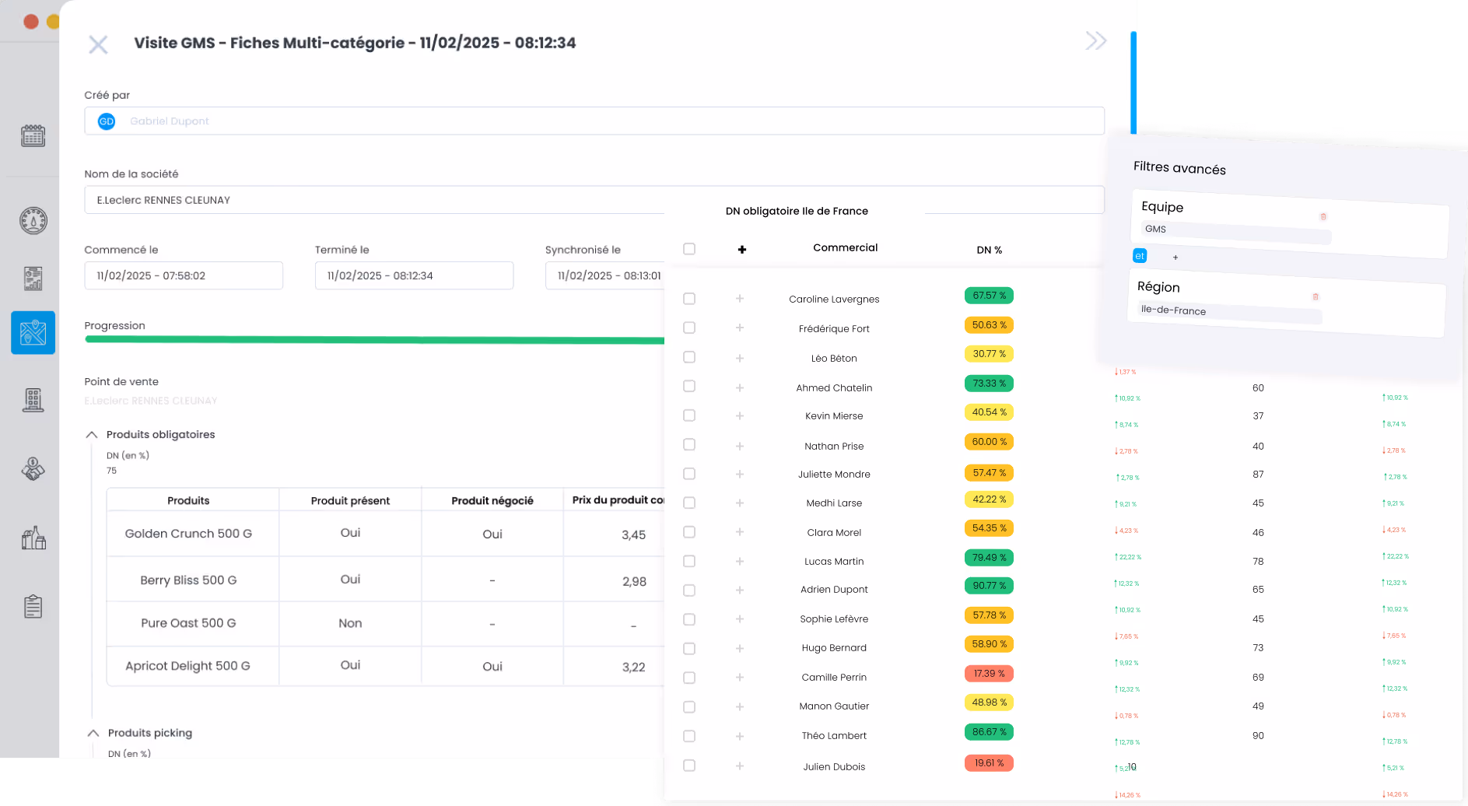This screenshot has height=806, width=1468.
Task: Check the select-all checkbox in the commercial table
Action: (689, 248)
